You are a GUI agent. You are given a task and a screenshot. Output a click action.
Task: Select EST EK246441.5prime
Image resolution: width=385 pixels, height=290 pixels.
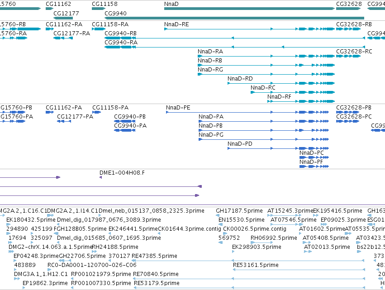[110, 233]
